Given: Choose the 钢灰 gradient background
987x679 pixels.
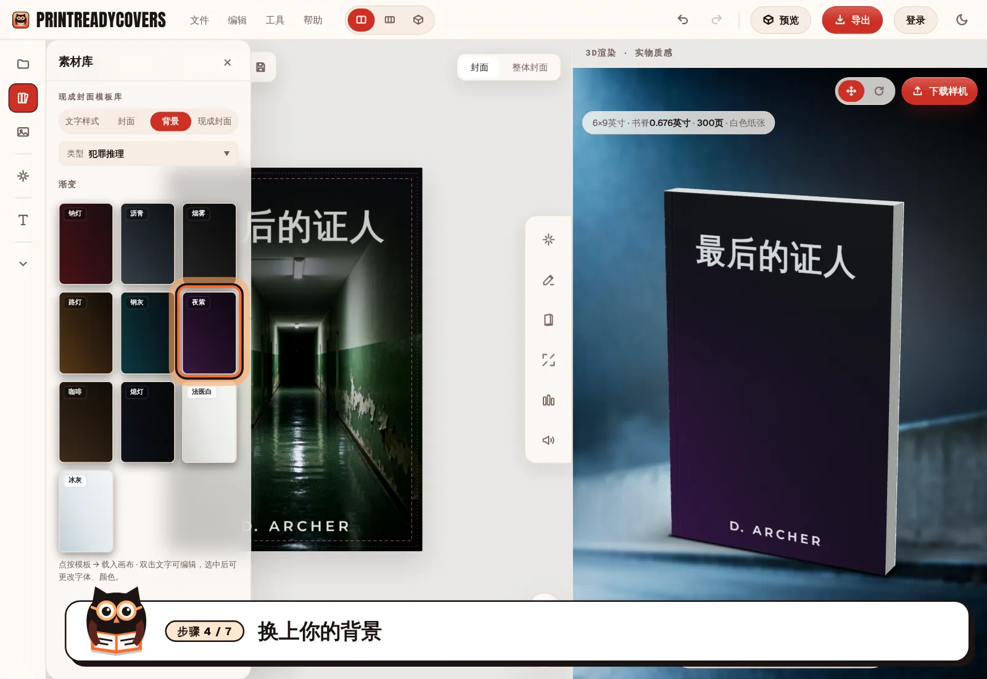Looking at the screenshot, I should coord(147,333).
